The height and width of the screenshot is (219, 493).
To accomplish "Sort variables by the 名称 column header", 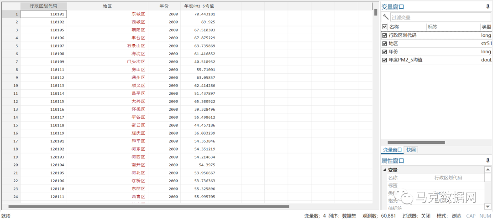I will pos(407,27).
